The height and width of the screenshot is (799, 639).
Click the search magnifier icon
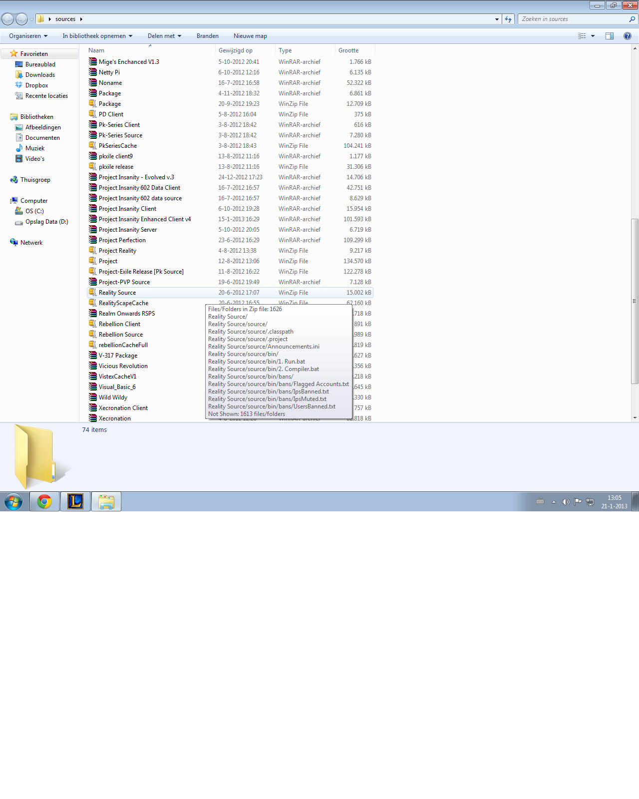tap(632, 19)
